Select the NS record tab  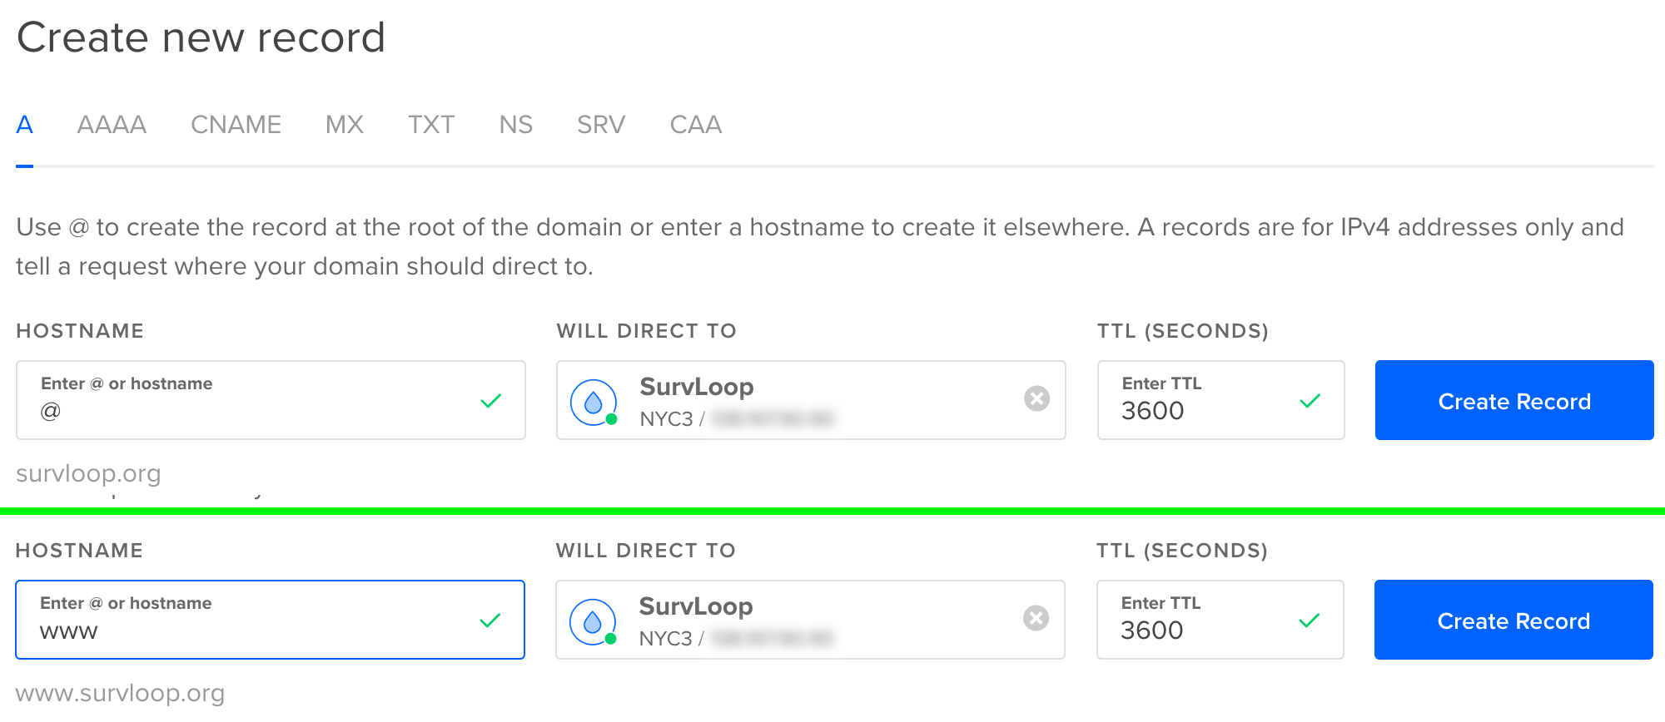[x=516, y=125]
